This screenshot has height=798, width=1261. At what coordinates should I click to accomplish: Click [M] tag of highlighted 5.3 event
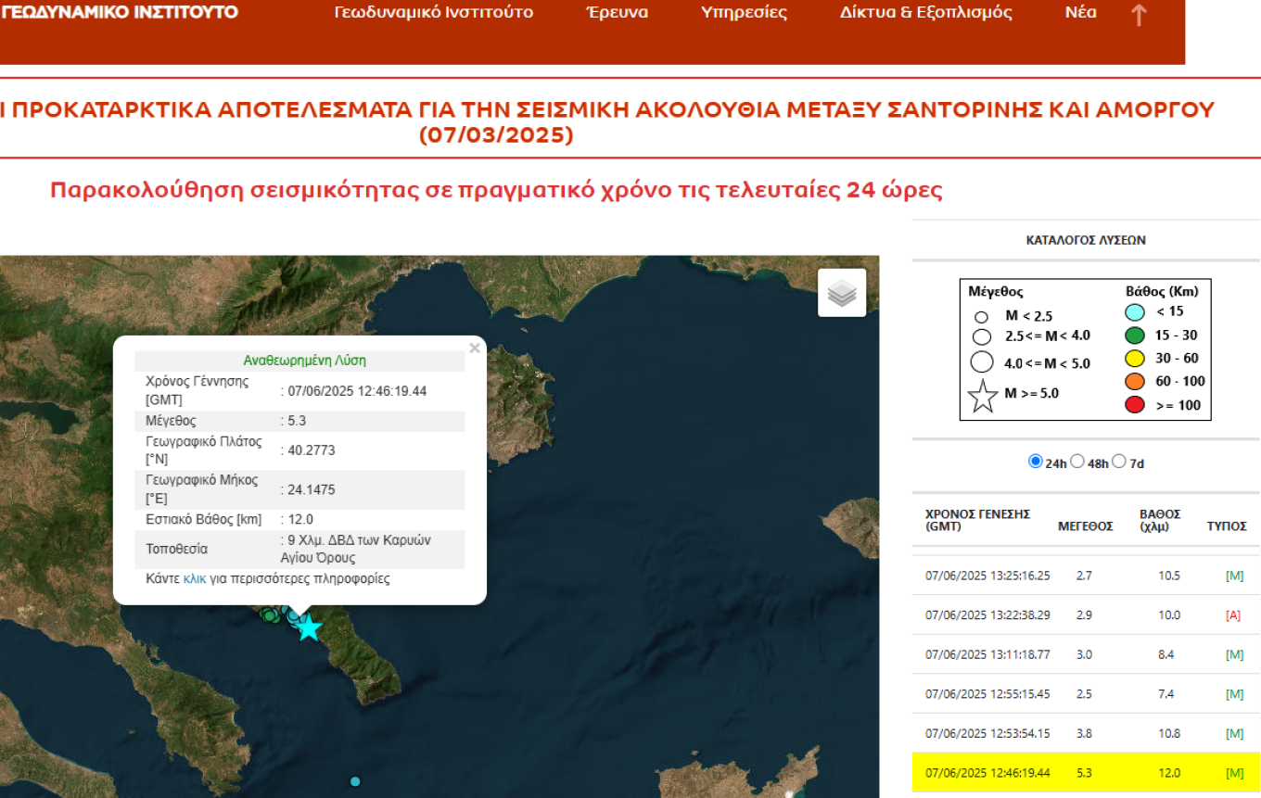pos(1233,773)
